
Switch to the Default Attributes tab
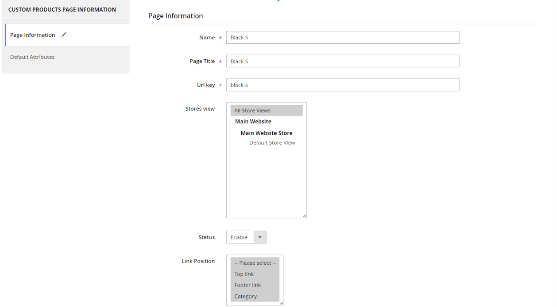point(32,57)
